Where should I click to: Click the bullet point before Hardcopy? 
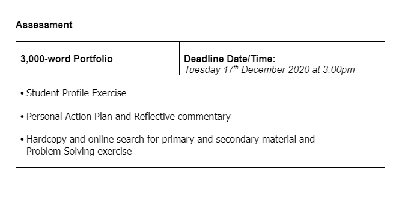(x=22, y=140)
